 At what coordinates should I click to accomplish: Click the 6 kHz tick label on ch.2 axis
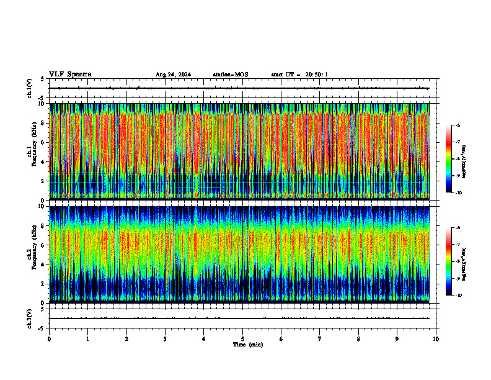coord(43,245)
